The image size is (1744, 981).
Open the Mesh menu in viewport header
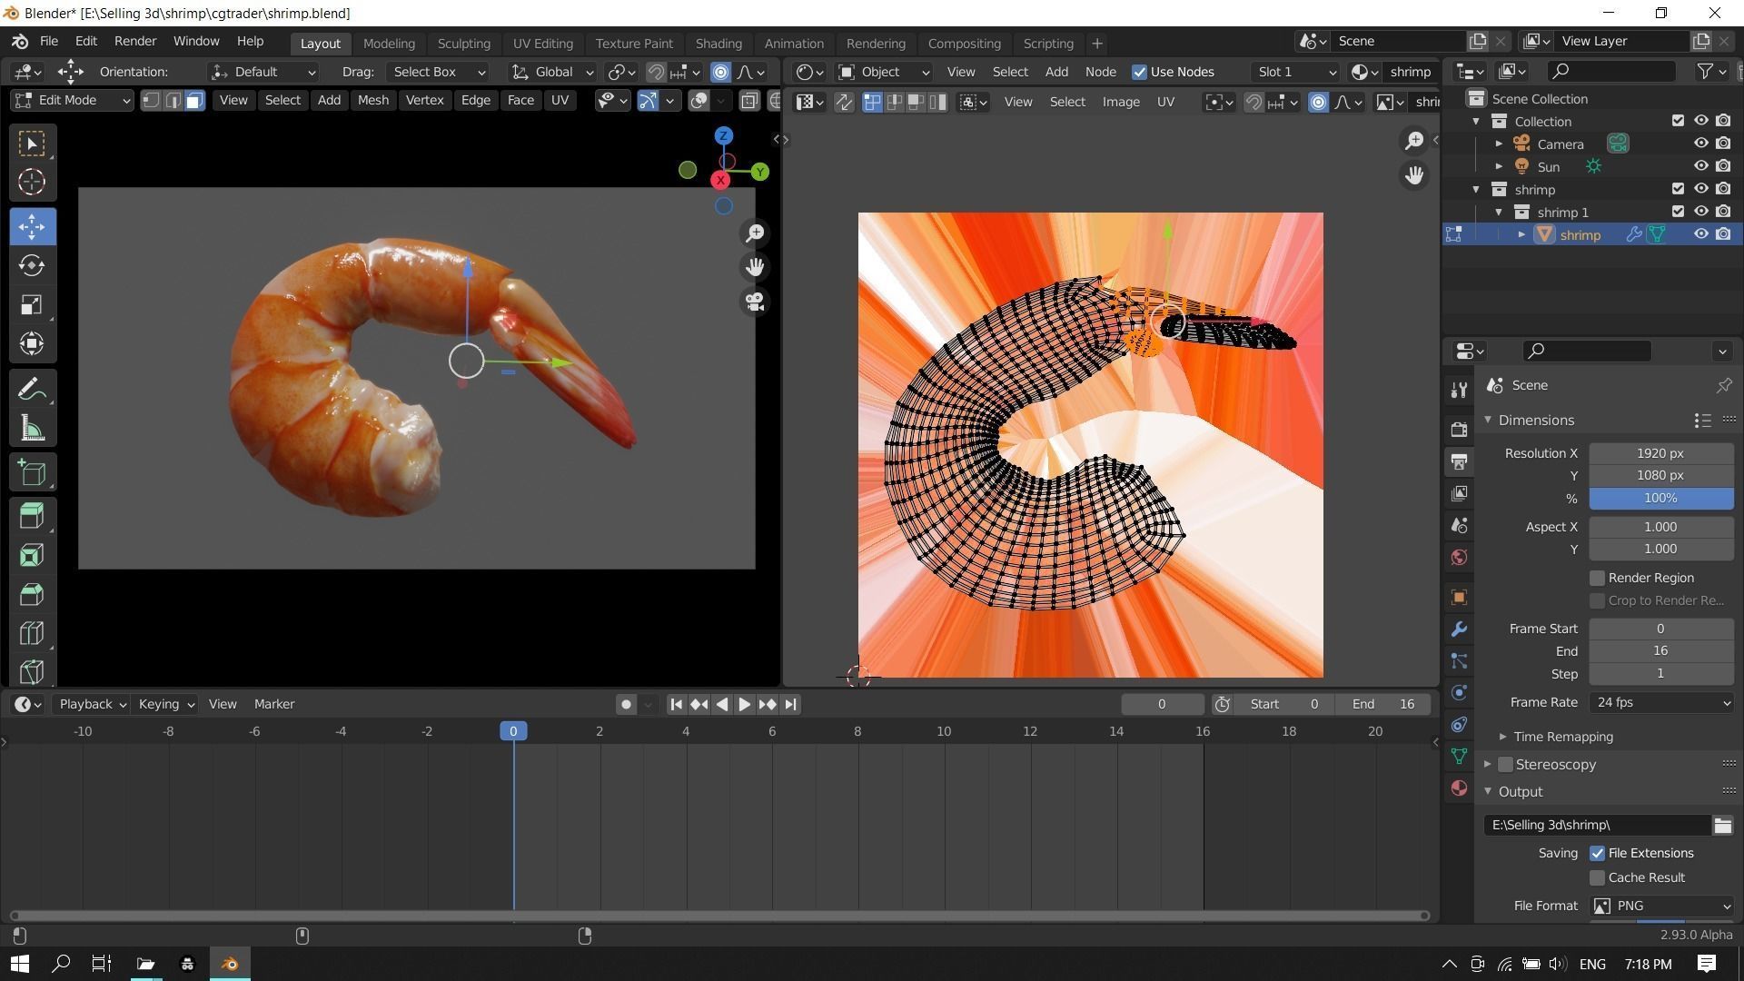pyautogui.click(x=372, y=100)
